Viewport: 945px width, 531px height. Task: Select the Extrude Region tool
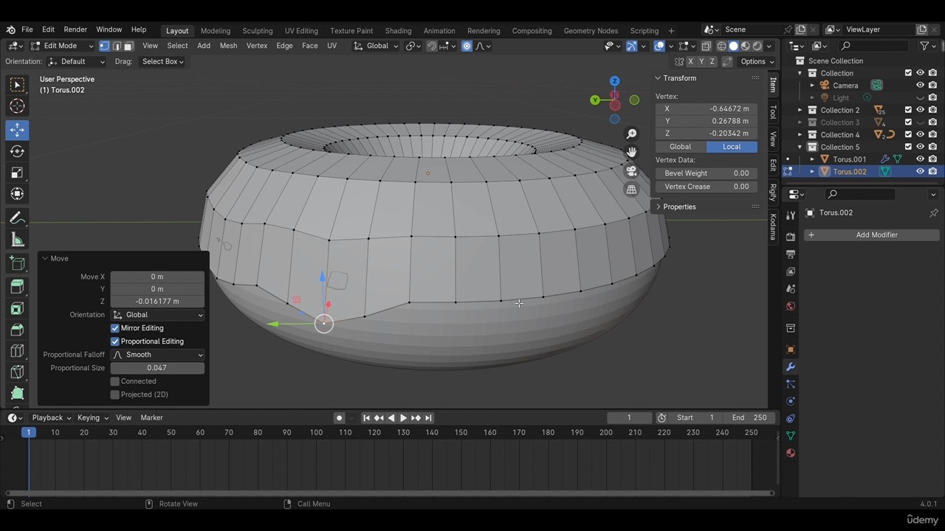(x=17, y=287)
